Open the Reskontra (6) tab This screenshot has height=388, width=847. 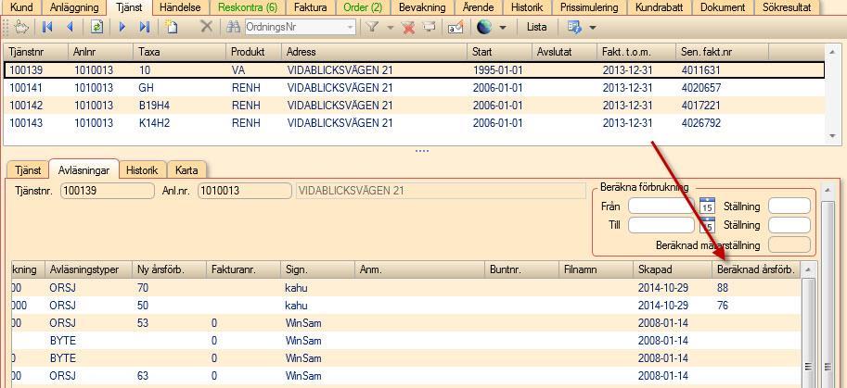(x=248, y=7)
